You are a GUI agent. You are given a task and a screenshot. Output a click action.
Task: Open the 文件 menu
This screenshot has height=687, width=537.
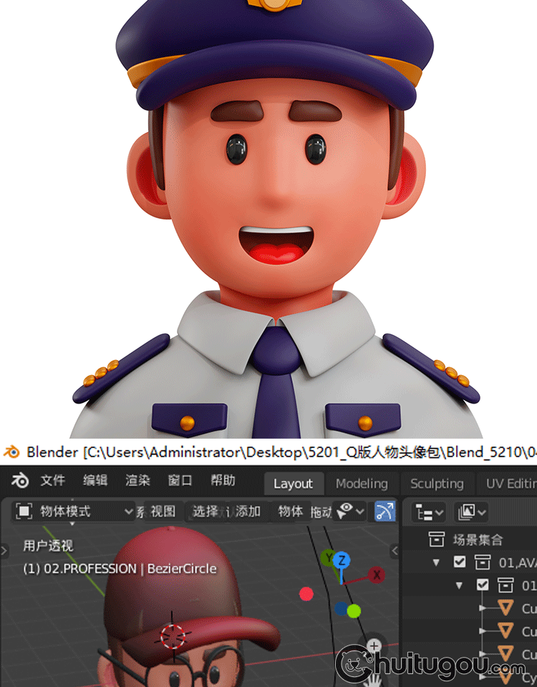click(x=53, y=480)
